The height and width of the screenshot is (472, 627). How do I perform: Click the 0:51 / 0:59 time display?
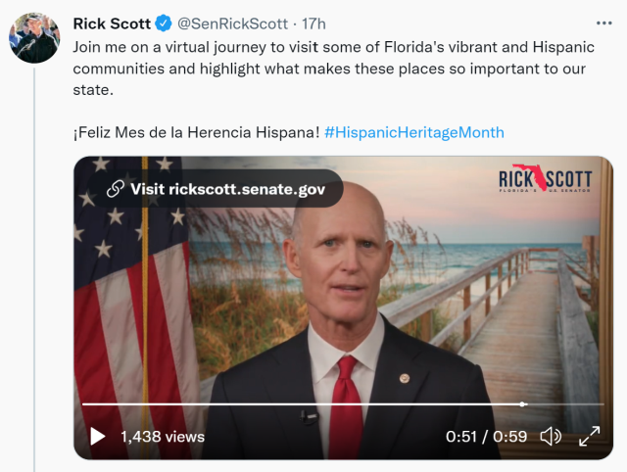click(x=486, y=437)
